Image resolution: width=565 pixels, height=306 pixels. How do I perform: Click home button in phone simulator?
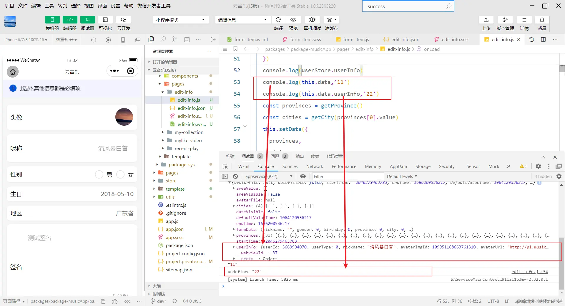tap(13, 71)
